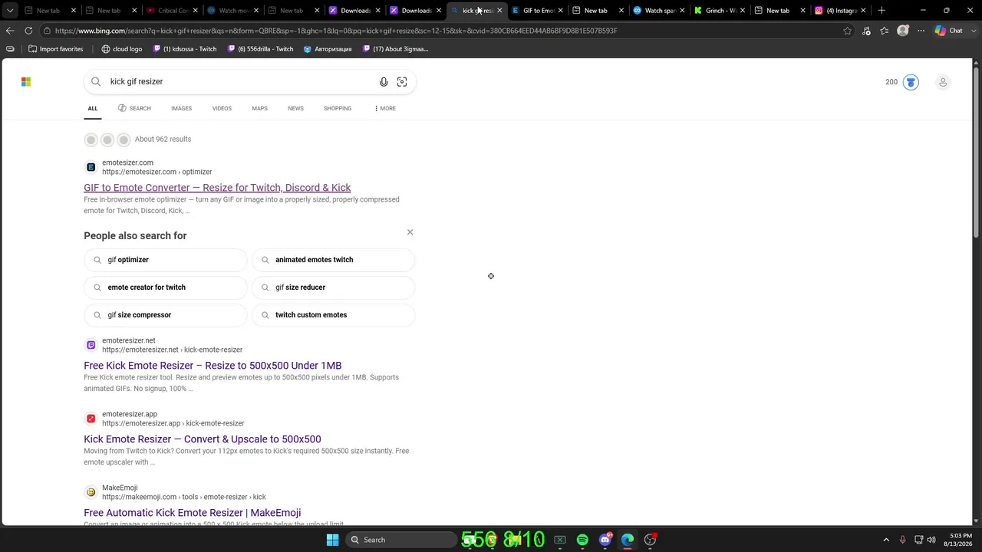This screenshot has height=552, width=982.
Task: Click the https://emotesizer.com › optimizer URL text
Action: pos(157,172)
